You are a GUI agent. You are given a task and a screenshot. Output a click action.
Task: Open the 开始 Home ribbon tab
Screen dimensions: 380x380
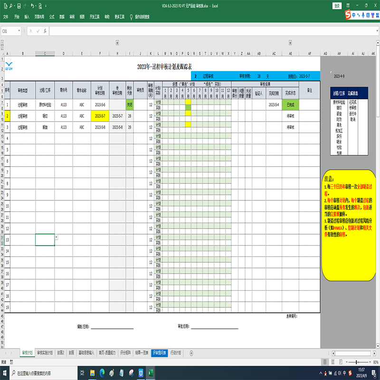point(17,17)
